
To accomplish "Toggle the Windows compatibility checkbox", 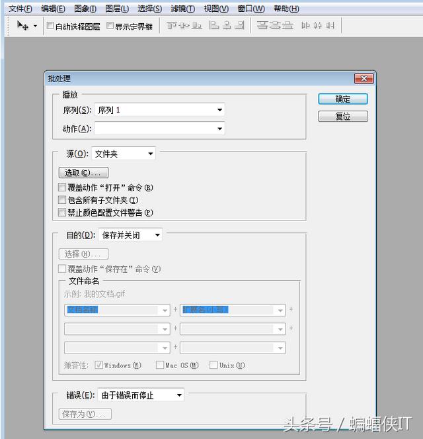I will [x=98, y=365].
